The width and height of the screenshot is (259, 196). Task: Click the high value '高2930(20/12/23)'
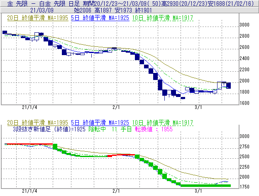point(184,3)
